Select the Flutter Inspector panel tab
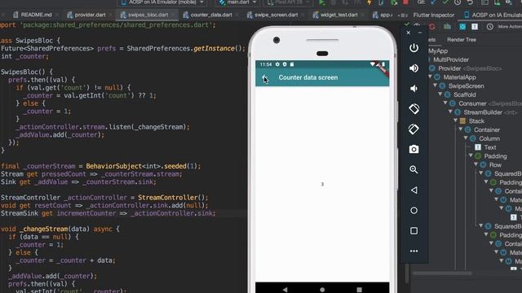The width and height of the screenshot is (522, 293). point(433,15)
